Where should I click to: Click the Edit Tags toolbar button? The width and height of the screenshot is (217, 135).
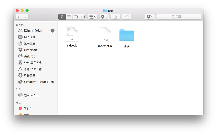127,17
